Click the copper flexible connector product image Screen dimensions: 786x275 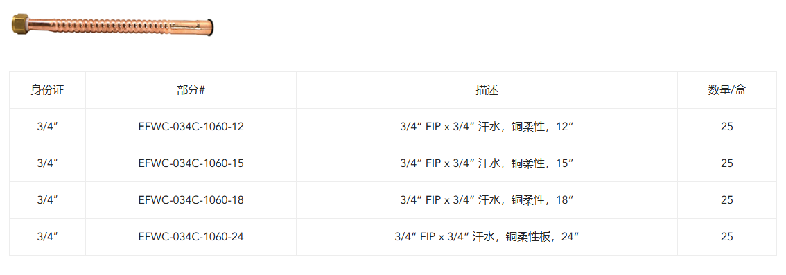pos(113,26)
